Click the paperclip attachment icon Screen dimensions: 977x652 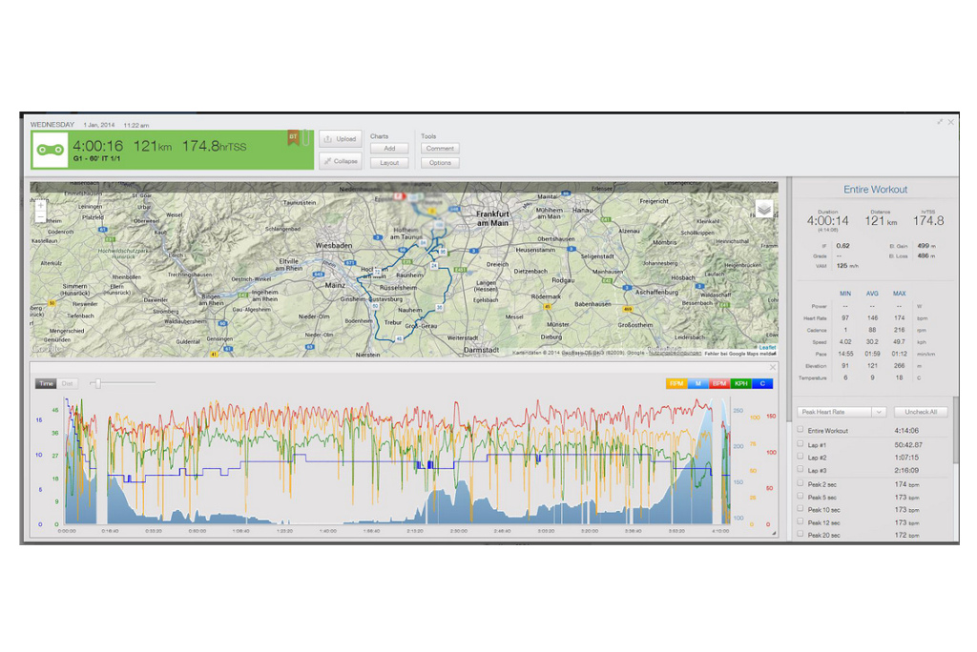click(305, 137)
